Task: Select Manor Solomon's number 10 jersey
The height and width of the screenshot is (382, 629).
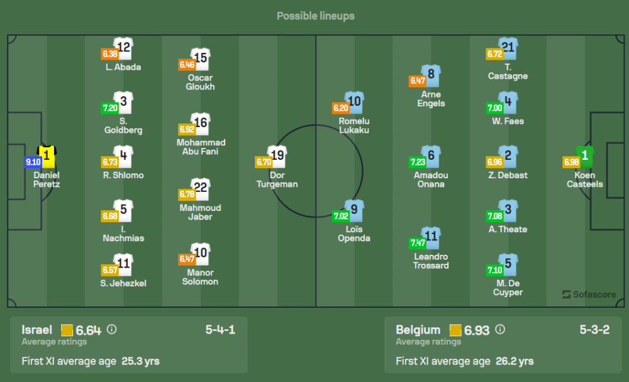Action: pos(200,254)
